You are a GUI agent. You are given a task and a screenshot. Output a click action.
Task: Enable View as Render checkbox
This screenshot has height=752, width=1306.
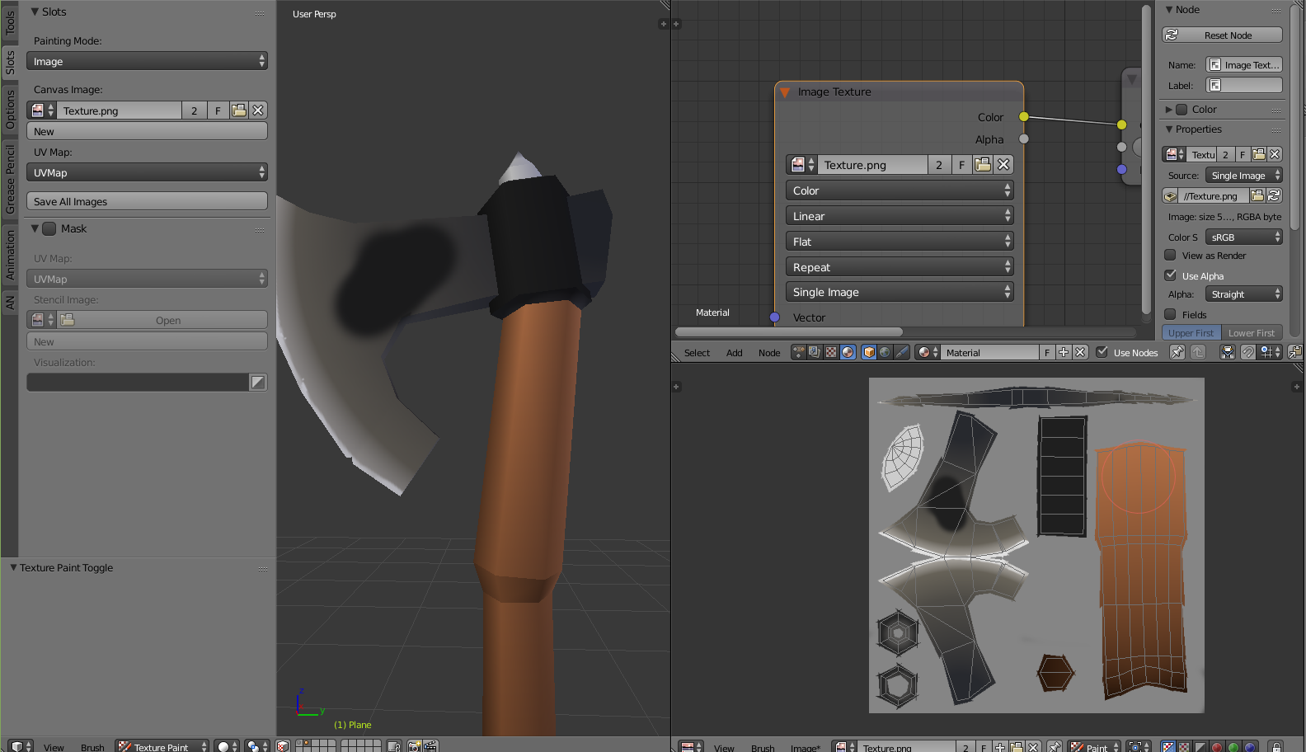[x=1170, y=255]
